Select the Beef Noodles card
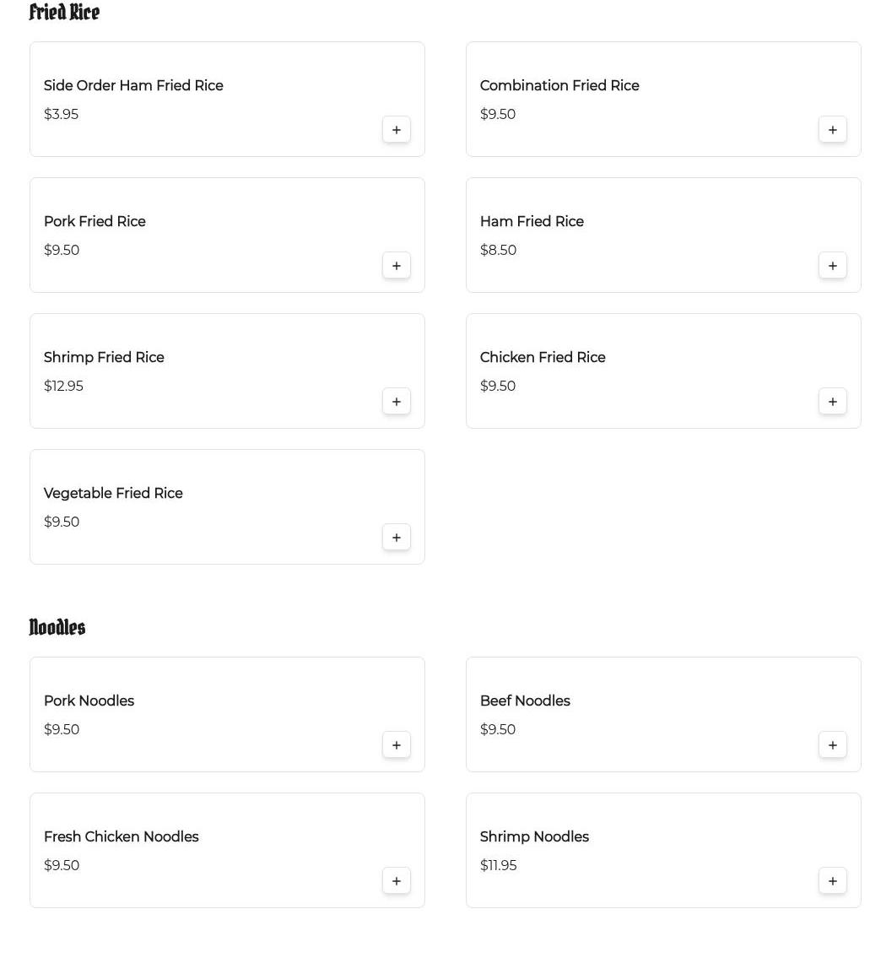Viewport: 886px width, 974px height. click(x=663, y=714)
